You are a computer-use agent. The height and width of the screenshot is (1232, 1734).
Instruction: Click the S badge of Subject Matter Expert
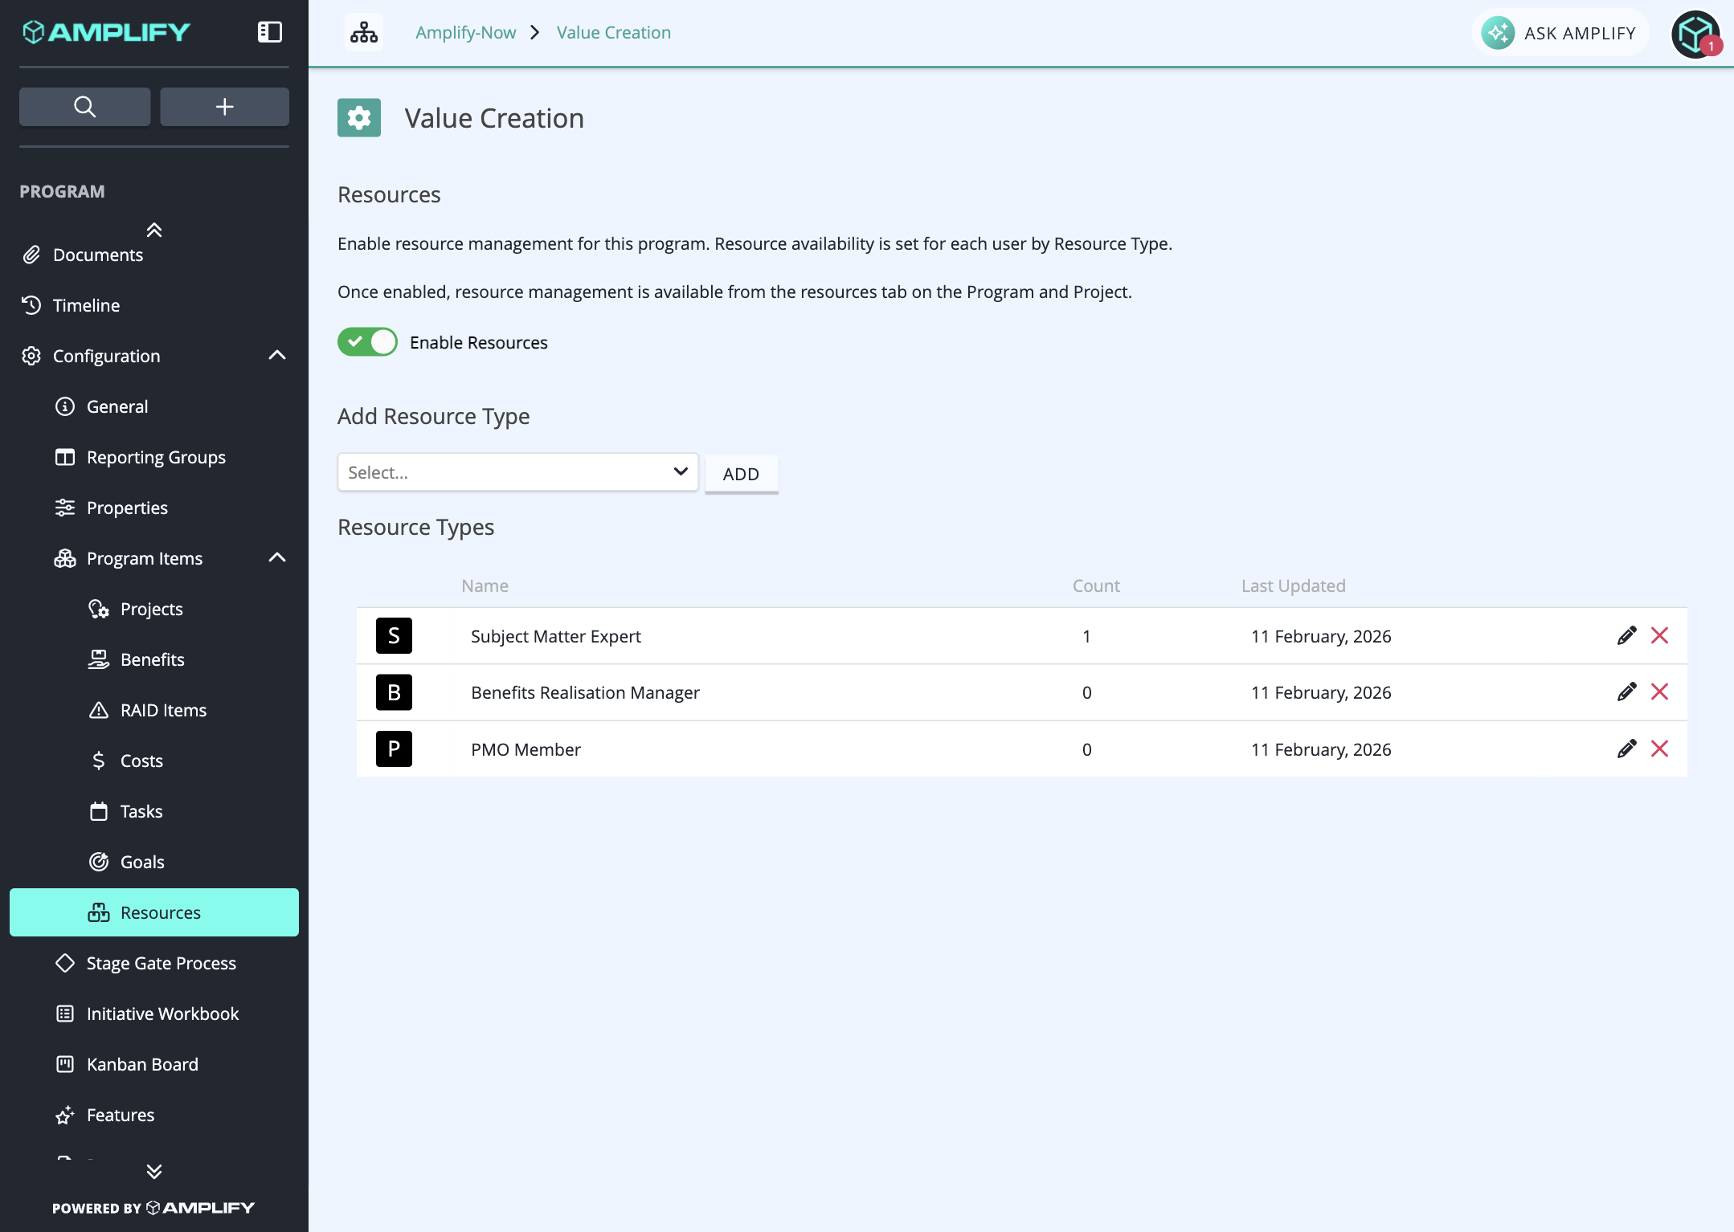(x=394, y=635)
